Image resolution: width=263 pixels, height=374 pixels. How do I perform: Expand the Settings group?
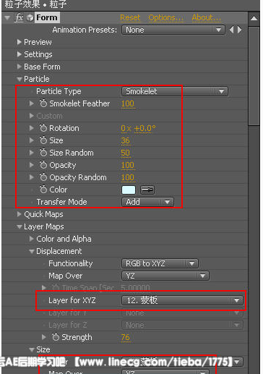pyautogui.click(x=20, y=54)
